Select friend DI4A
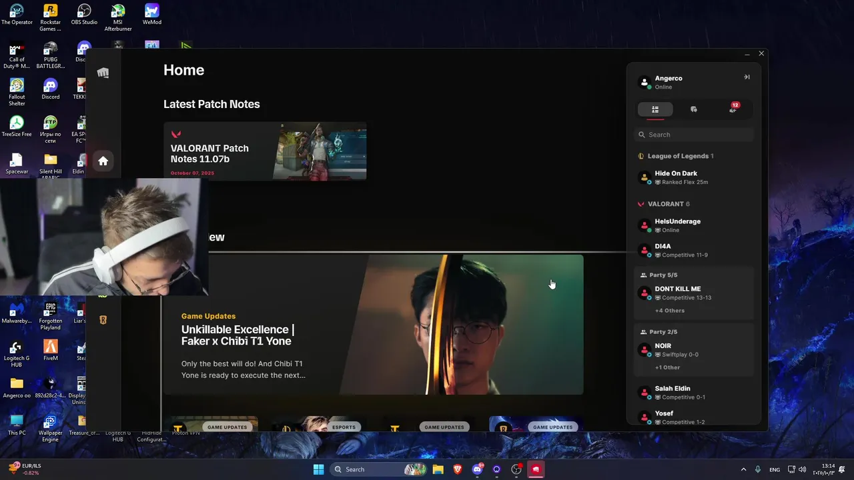The width and height of the screenshot is (854, 480). [694, 250]
